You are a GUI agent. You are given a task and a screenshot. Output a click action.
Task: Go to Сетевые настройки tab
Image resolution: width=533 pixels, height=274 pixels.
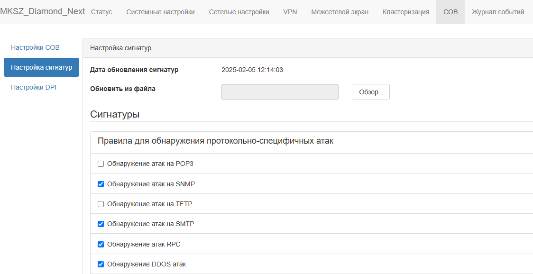point(239,12)
